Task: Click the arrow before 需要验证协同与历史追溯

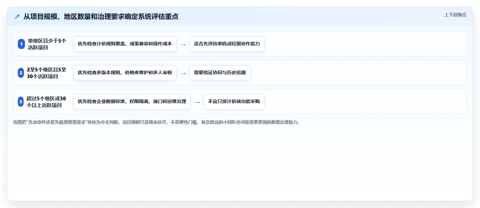Action: tap(183, 73)
